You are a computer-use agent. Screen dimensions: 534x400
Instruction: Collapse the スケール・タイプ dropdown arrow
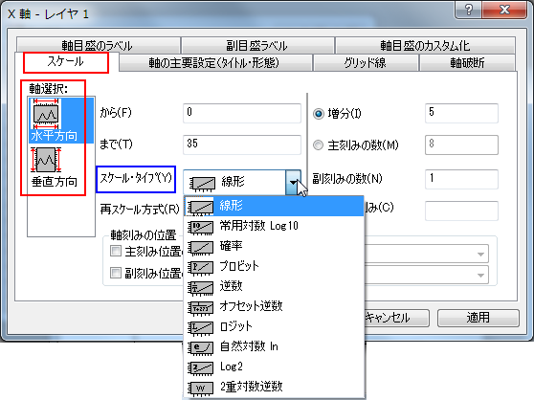coord(293,182)
